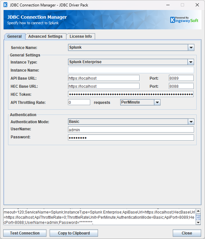Click the connection string scroll down arrow

tap(198, 223)
